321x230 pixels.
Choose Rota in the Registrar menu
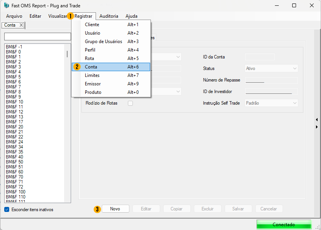coord(111,58)
